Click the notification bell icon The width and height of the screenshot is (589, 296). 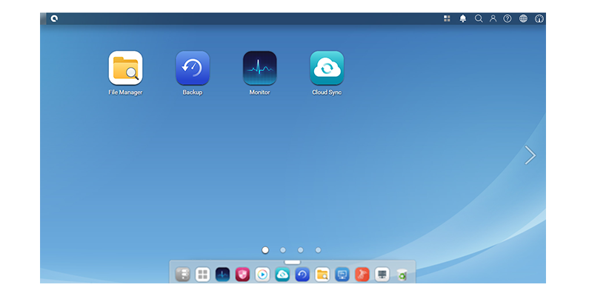click(x=463, y=18)
